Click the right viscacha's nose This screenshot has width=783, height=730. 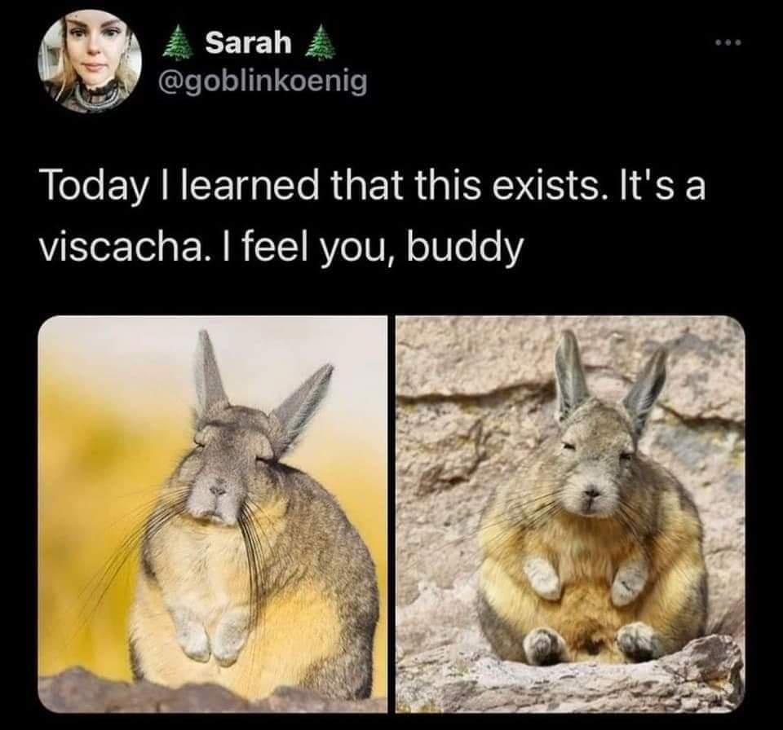point(591,494)
